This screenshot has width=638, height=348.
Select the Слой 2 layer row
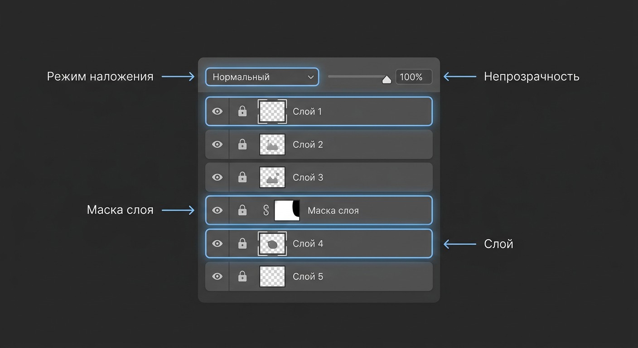(x=319, y=144)
